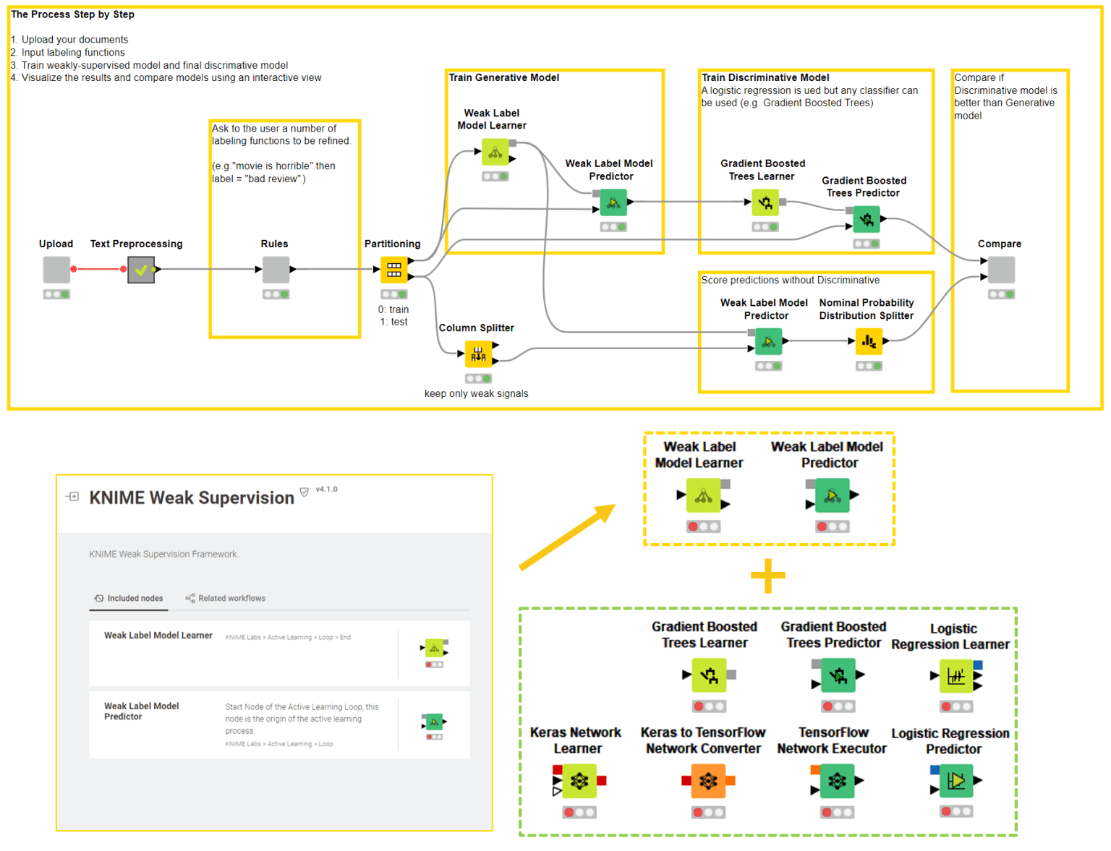Viewport: 1111px width, 851px height.
Task: Click the Keras to TensorFlow Network Converter icon
Action: click(x=708, y=781)
